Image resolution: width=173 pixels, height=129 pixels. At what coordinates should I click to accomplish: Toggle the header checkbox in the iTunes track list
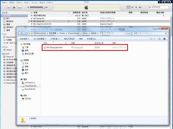[x=32, y=13]
